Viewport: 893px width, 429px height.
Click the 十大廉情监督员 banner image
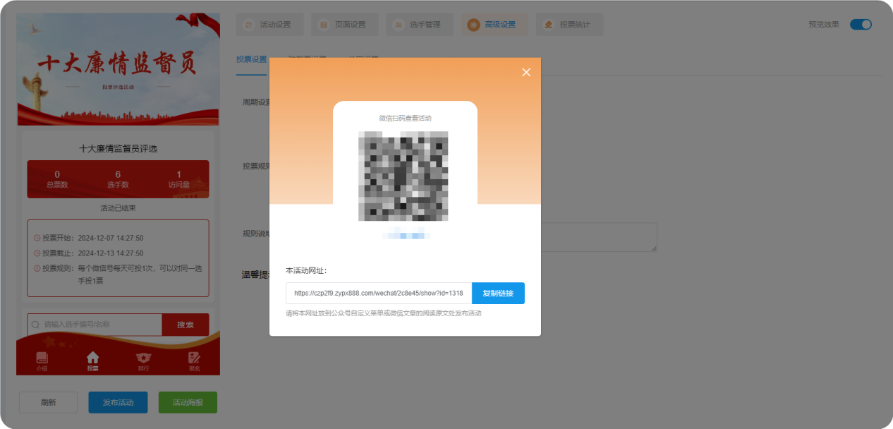(x=119, y=69)
